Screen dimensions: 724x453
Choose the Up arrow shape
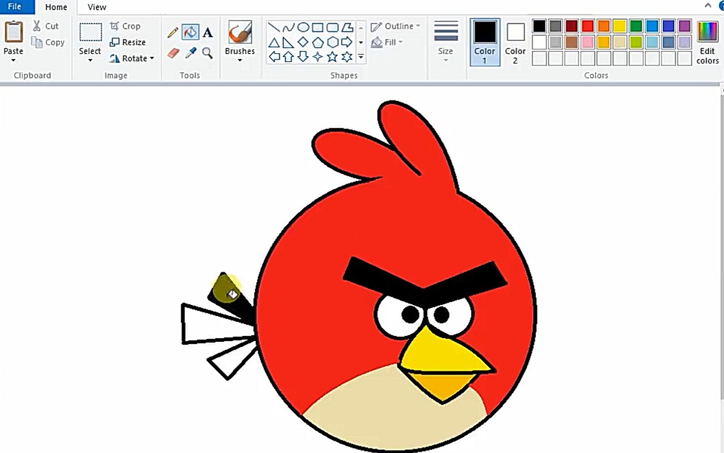click(289, 57)
